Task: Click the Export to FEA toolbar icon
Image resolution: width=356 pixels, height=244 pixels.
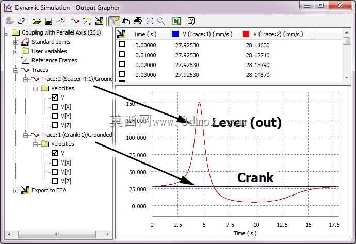Action: pos(99,21)
